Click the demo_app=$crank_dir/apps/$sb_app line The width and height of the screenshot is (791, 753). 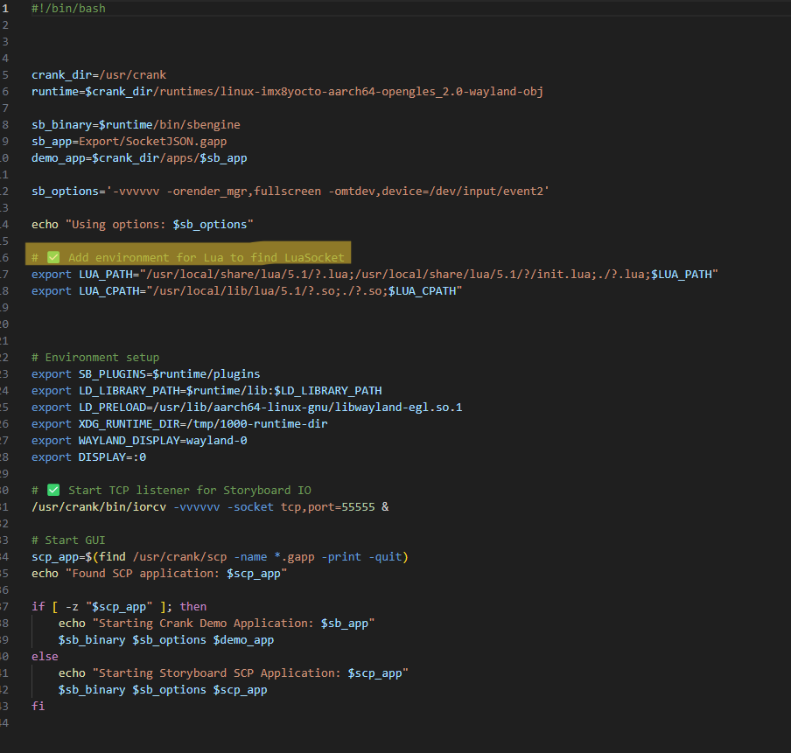pyautogui.click(x=139, y=158)
